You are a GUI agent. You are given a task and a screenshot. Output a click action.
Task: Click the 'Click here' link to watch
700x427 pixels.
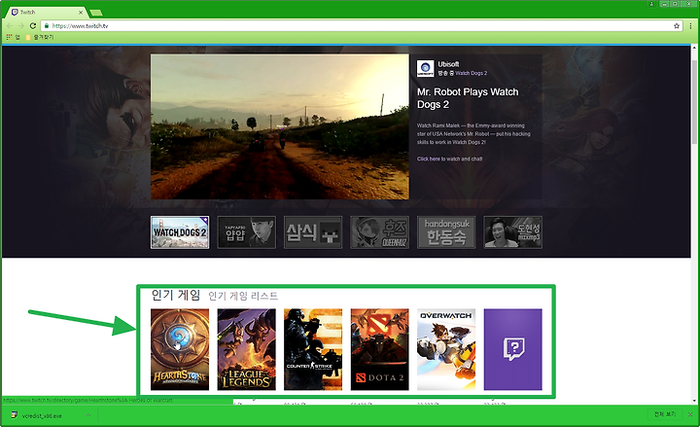click(x=429, y=159)
